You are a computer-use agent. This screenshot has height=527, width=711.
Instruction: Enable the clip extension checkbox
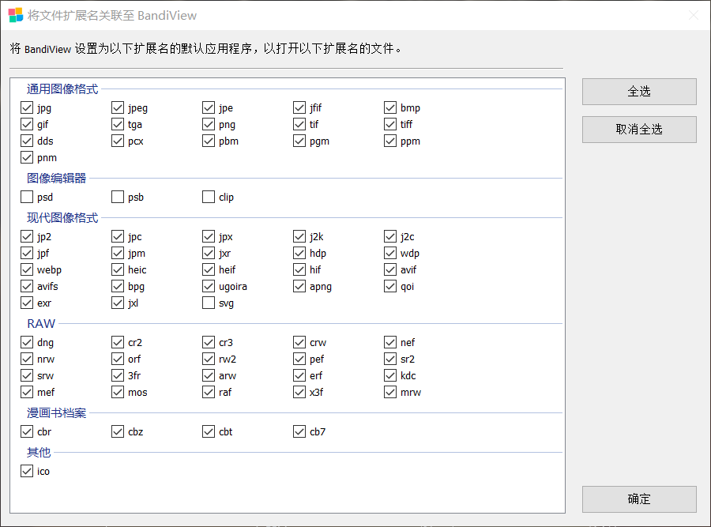click(x=209, y=197)
